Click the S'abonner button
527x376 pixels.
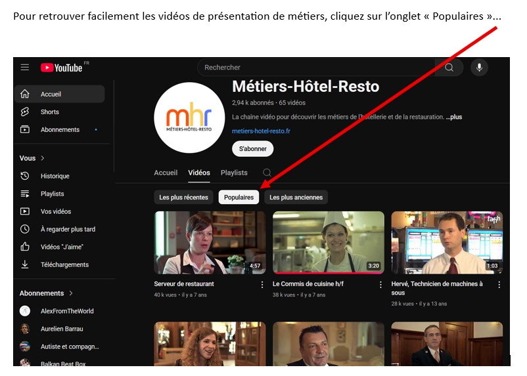[253, 149]
